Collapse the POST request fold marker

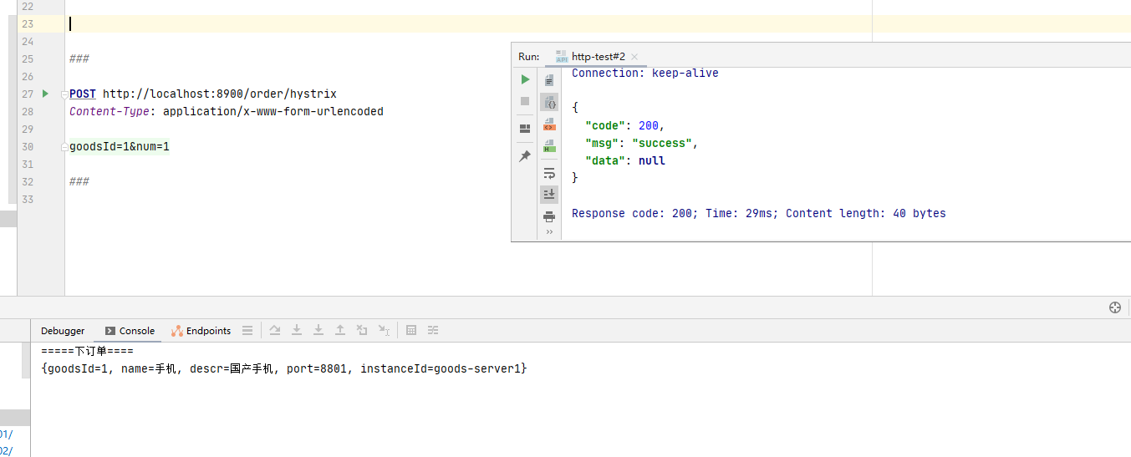64,95
